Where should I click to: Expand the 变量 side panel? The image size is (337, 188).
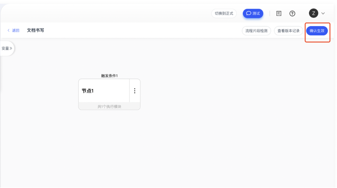pyautogui.click(x=6, y=48)
